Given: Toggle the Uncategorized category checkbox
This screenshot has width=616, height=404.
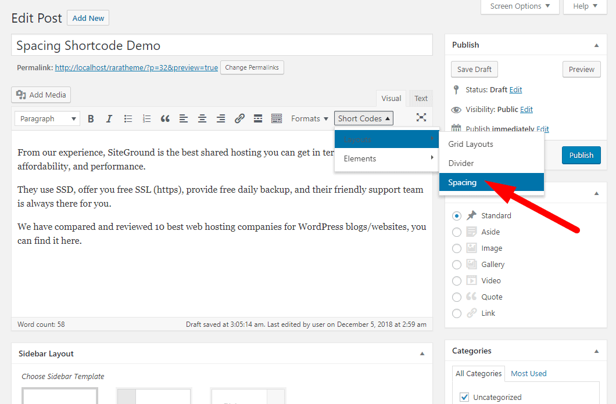Looking at the screenshot, I should click(464, 397).
